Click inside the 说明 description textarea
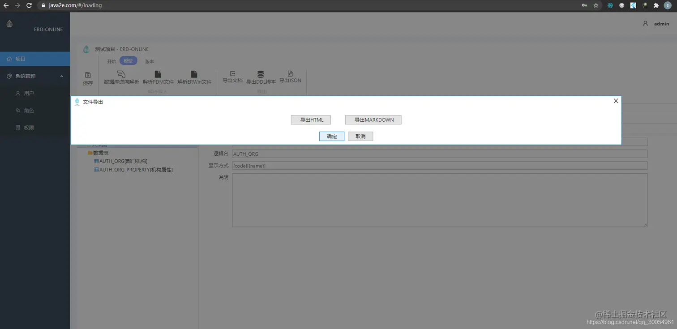Screen dimensions: 677x329 click(440, 200)
